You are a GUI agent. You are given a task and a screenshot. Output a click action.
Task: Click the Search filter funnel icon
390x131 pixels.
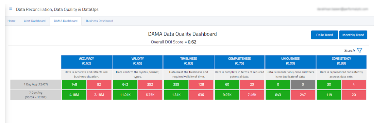360,50
